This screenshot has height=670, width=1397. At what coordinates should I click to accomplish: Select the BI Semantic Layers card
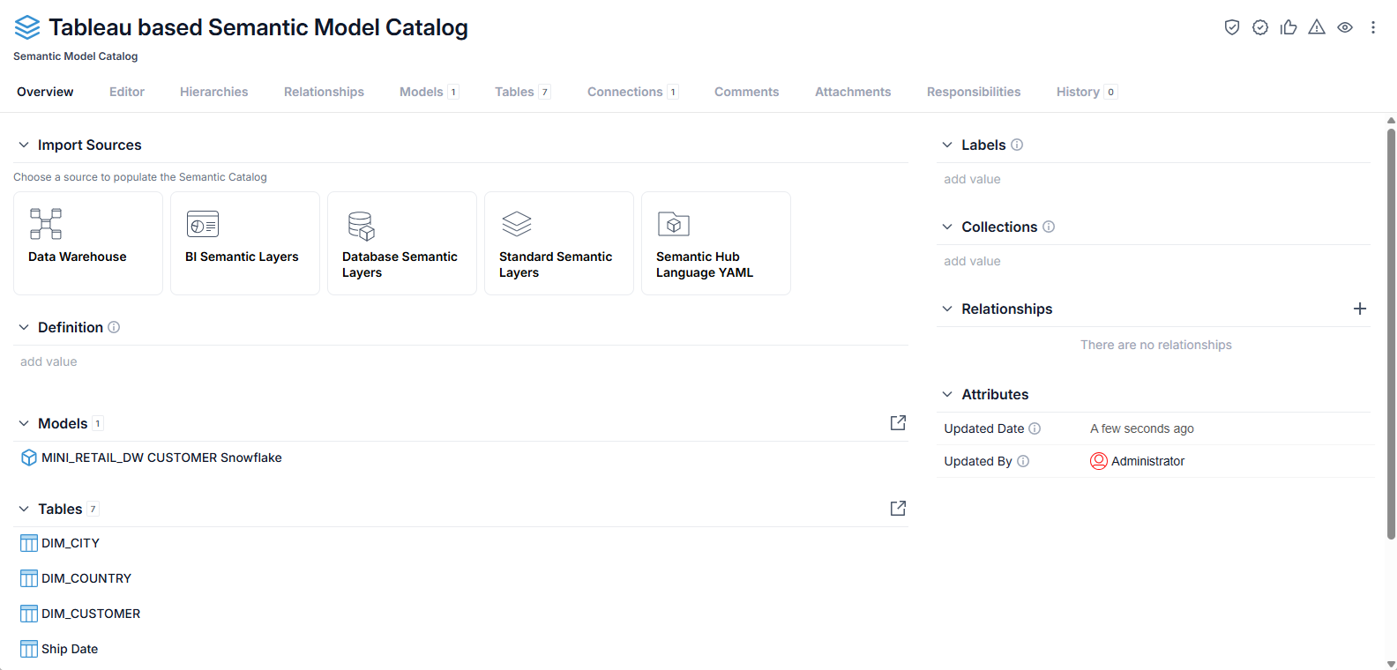[x=245, y=243]
